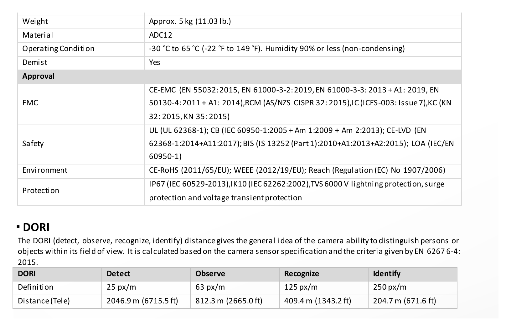Click the EMC row label
511x331 pixels.
tap(30, 103)
